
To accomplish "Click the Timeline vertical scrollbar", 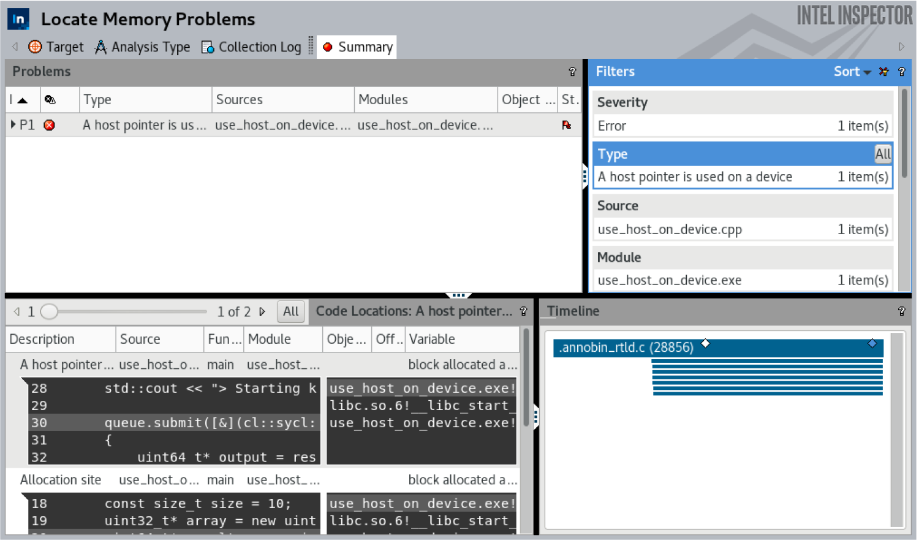I will click(x=898, y=430).
